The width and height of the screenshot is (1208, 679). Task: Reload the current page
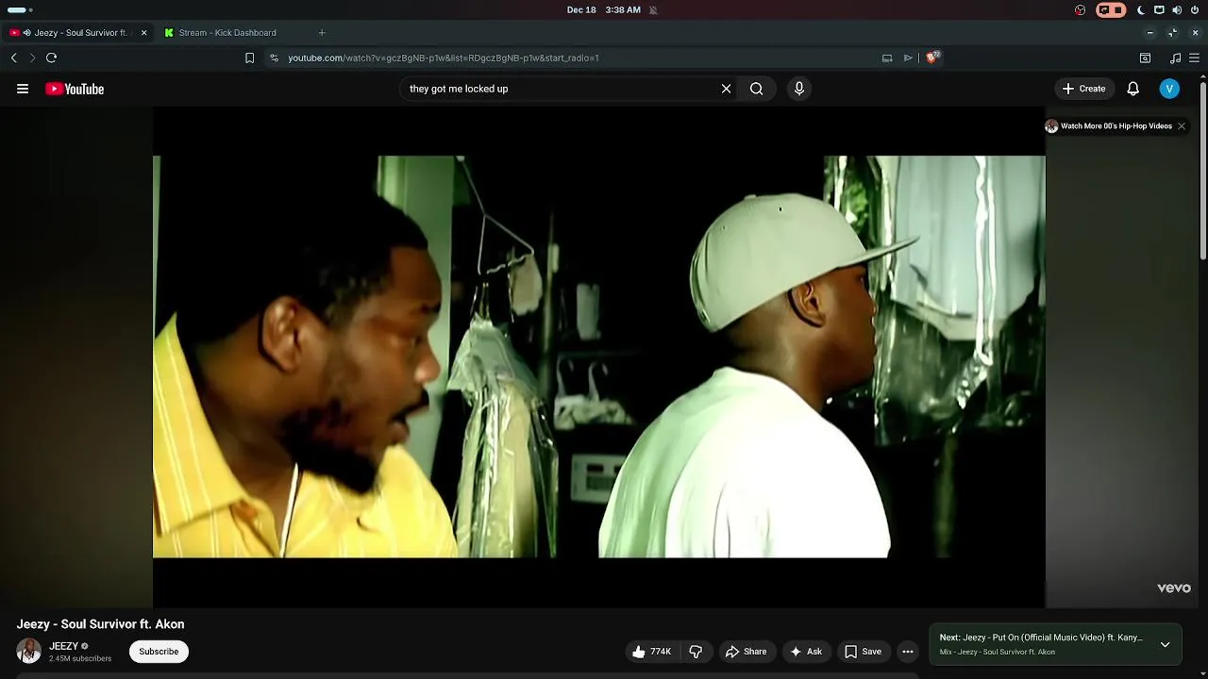point(51,58)
